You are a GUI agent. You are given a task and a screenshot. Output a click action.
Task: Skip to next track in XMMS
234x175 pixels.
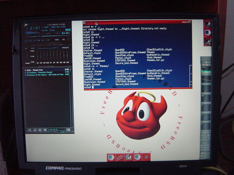coord(43,40)
